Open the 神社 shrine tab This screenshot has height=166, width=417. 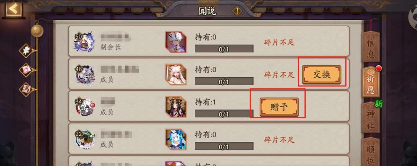371,117
